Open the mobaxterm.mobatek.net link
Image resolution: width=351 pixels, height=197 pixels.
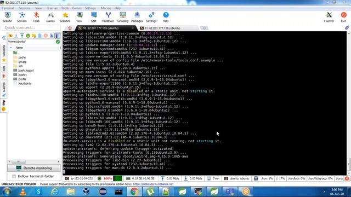coord(154,184)
